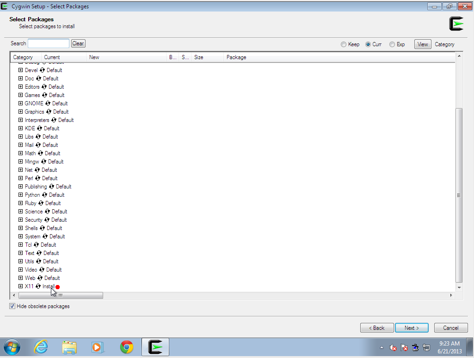Click the Video category row label
Screen dimensions: 474x358
31,270
